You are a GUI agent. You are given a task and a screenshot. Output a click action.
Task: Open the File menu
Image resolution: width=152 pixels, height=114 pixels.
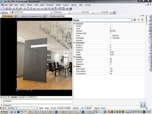click(x=6, y=5)
